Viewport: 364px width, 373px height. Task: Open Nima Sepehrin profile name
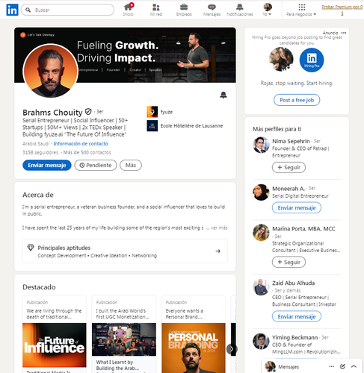[291, 141]
